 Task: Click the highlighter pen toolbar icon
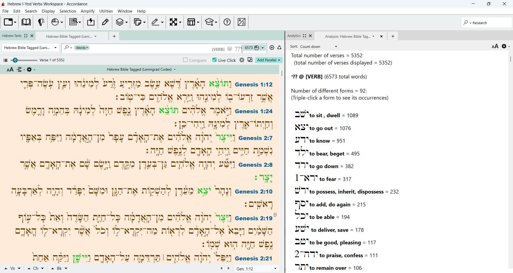[x=105, y=22]
